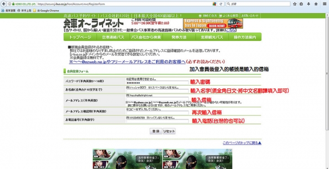Open the 空港連絡バス menu tab

pyautogui.click(x=113, y=37)
